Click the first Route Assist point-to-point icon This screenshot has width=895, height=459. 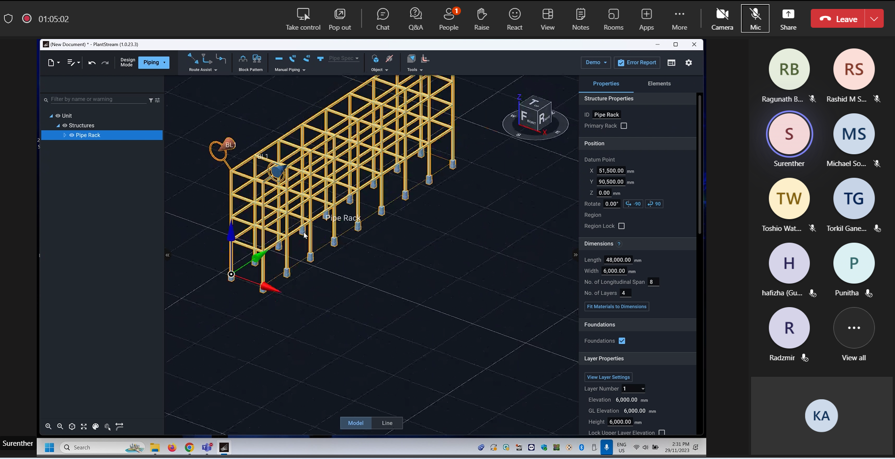click(x=193, y=58)
